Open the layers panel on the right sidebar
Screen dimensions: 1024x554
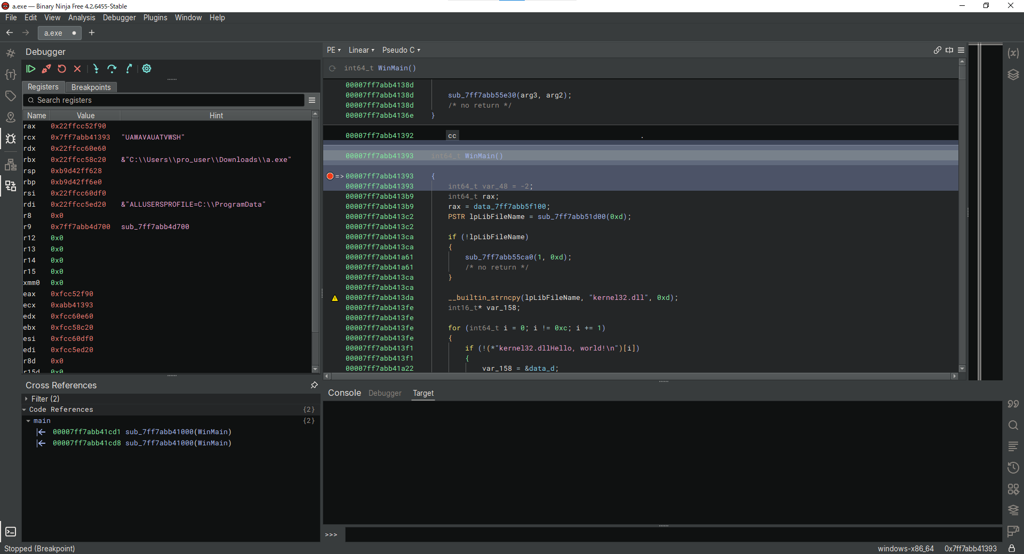[1013, 75]
